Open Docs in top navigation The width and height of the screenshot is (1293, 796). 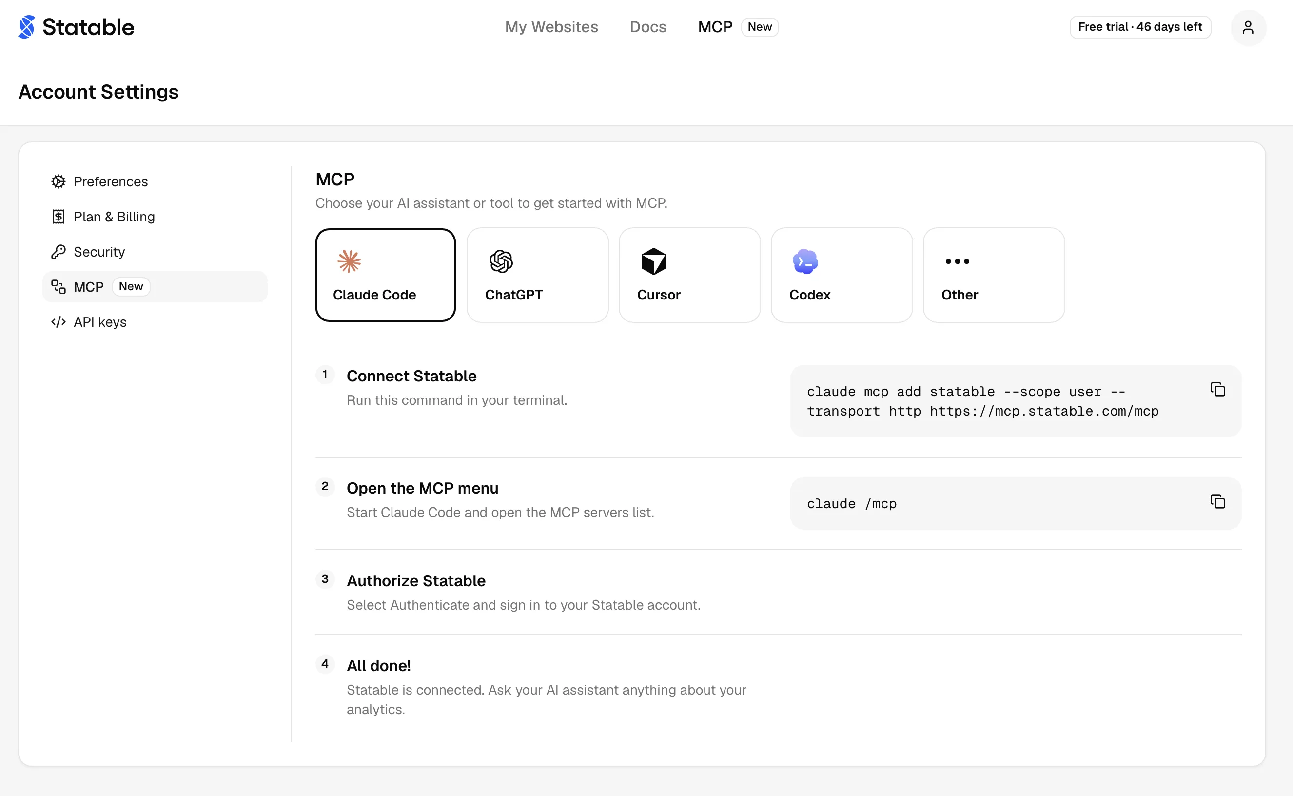point(648,27)
